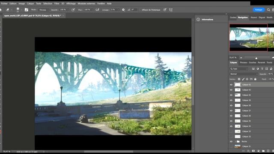The width and height of the screenshot is (274, 154).
Task: Switch to the Dégradé panel tab
Action: (262, 18)
